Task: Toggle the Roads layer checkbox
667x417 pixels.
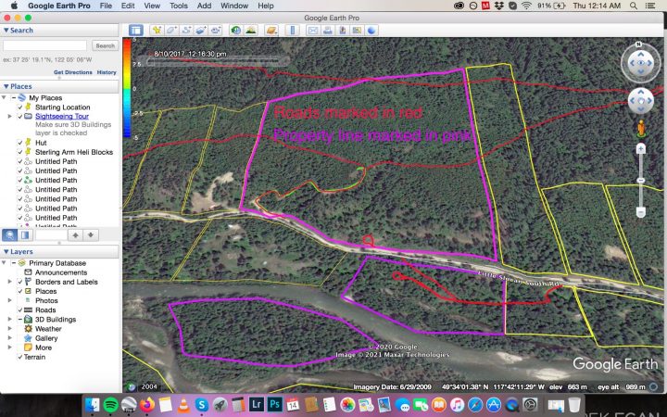Action: point(19,310)
